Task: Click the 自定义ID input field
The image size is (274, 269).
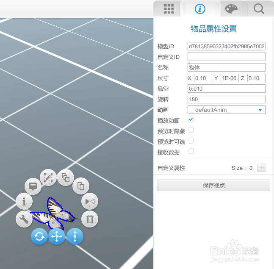Action: [227, 57]
